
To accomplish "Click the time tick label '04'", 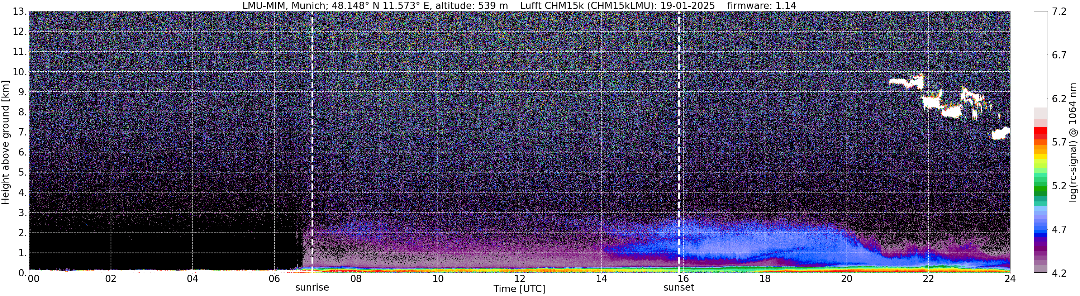I will [192, 279].
